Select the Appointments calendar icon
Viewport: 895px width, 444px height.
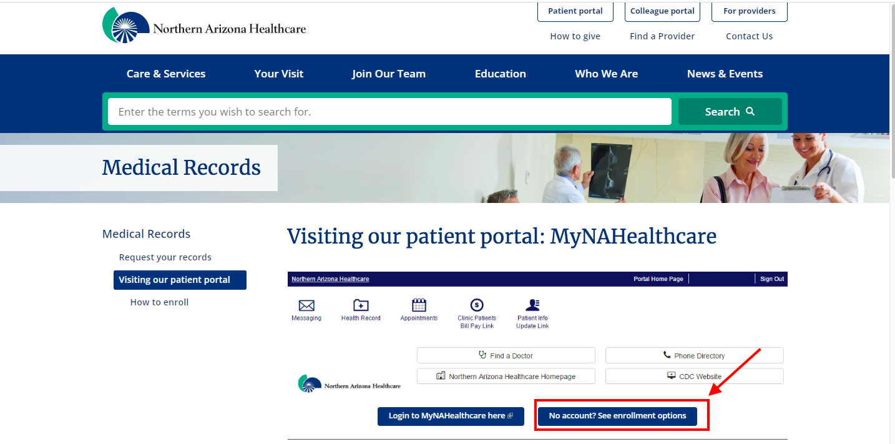pos(419,305)
